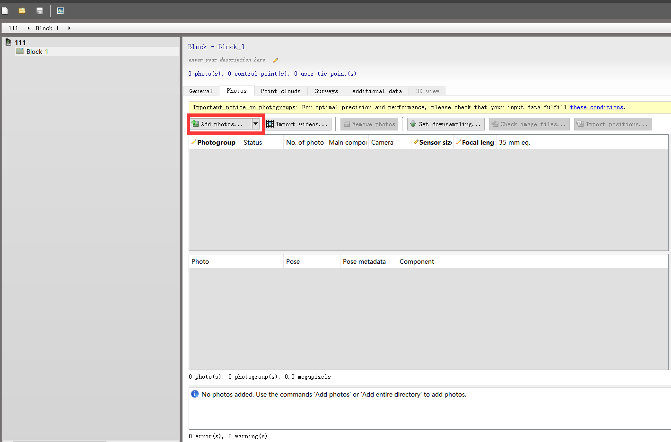Open the Surveys tab
Viewport: 671px width, 442px height.
click(326, 91)
